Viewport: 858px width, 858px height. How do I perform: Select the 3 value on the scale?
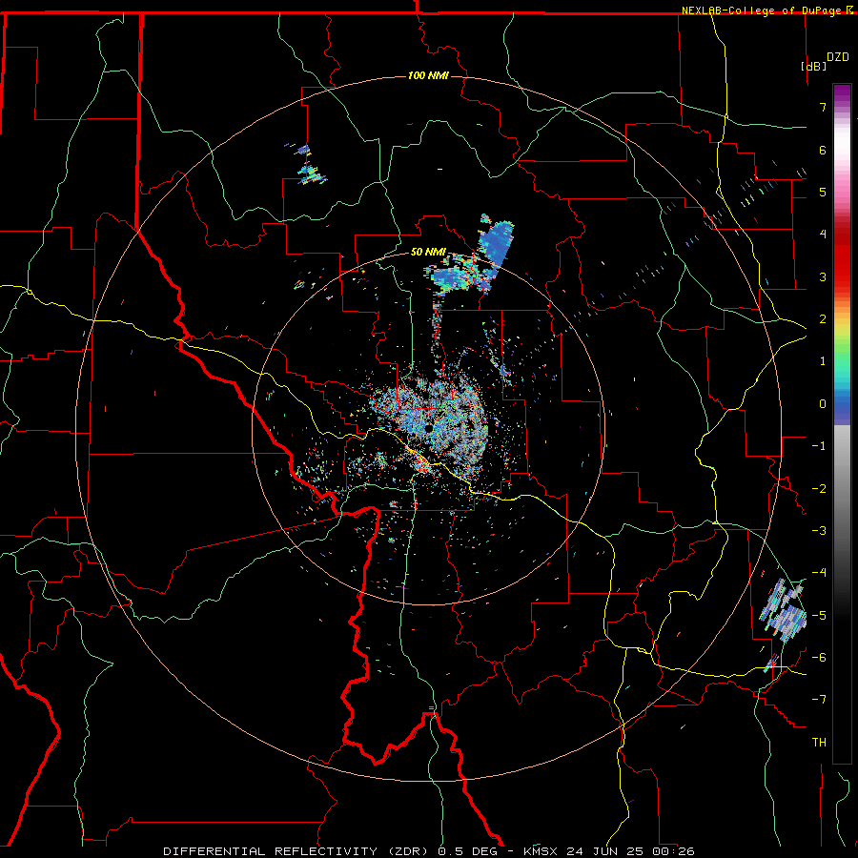[823, 276]
